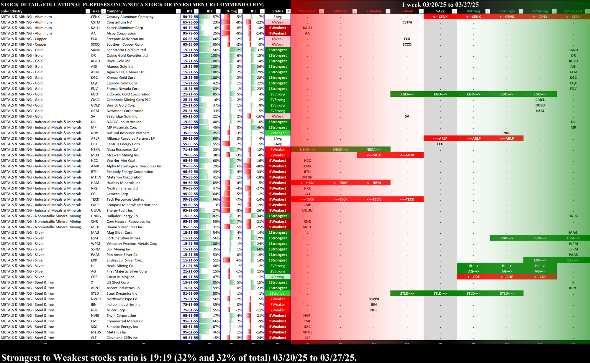This screenshot has height=363, width=590.
Task: Click the ID1 column filter arrow
Action: click(x=196, y=11)
